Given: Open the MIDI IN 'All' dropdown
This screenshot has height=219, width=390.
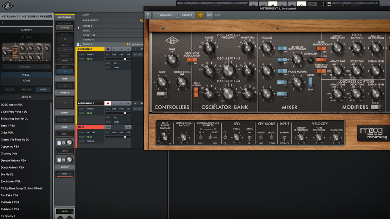Looking at the screenshot, I should pos(65,39).
